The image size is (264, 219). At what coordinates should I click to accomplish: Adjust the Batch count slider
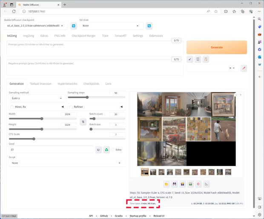107,118
